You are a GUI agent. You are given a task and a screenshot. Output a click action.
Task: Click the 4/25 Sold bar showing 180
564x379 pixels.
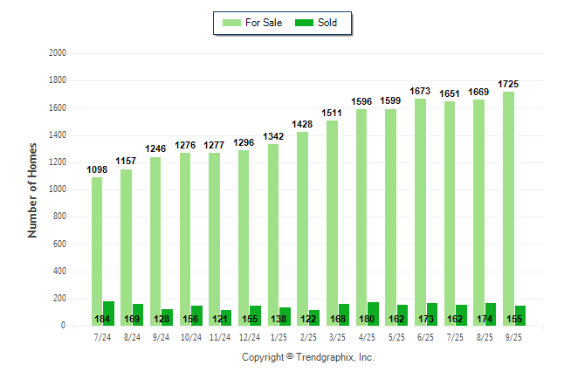click(374, 314)
